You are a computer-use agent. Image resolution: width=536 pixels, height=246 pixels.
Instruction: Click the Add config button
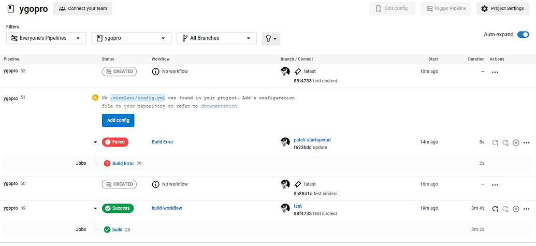point(118,120)
